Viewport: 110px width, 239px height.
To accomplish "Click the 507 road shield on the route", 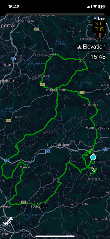I will (23, 202).
